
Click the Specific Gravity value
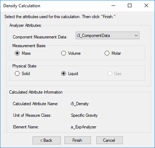[x=84, y=115]
